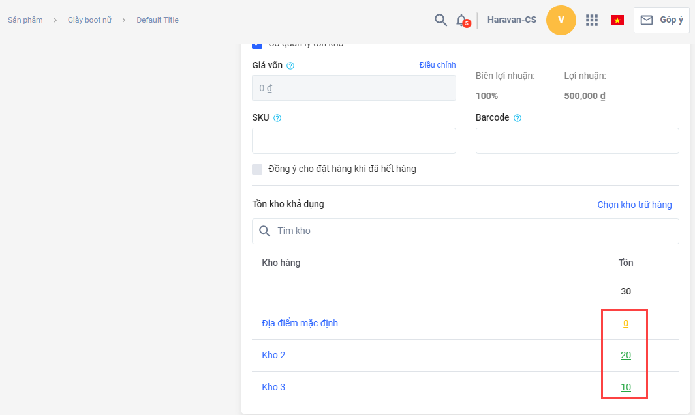This screenshot has width=695, height=415.
Task: Open the notifications bell
Action: [x=462, y=20]
